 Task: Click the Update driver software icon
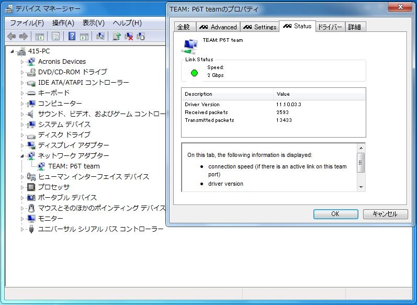pyautogui.click(x=117, y=36)
